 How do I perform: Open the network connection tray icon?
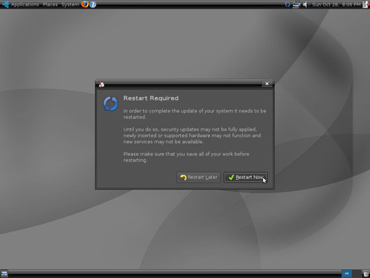click(296, 5)
